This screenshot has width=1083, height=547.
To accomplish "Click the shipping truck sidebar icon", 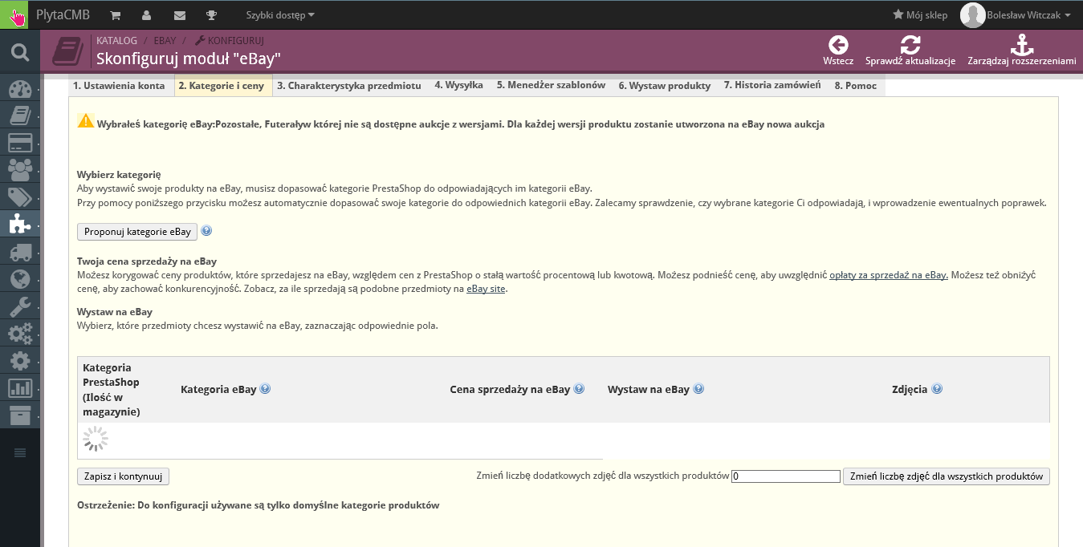I will pyautogui.click(x=19, y=252).
